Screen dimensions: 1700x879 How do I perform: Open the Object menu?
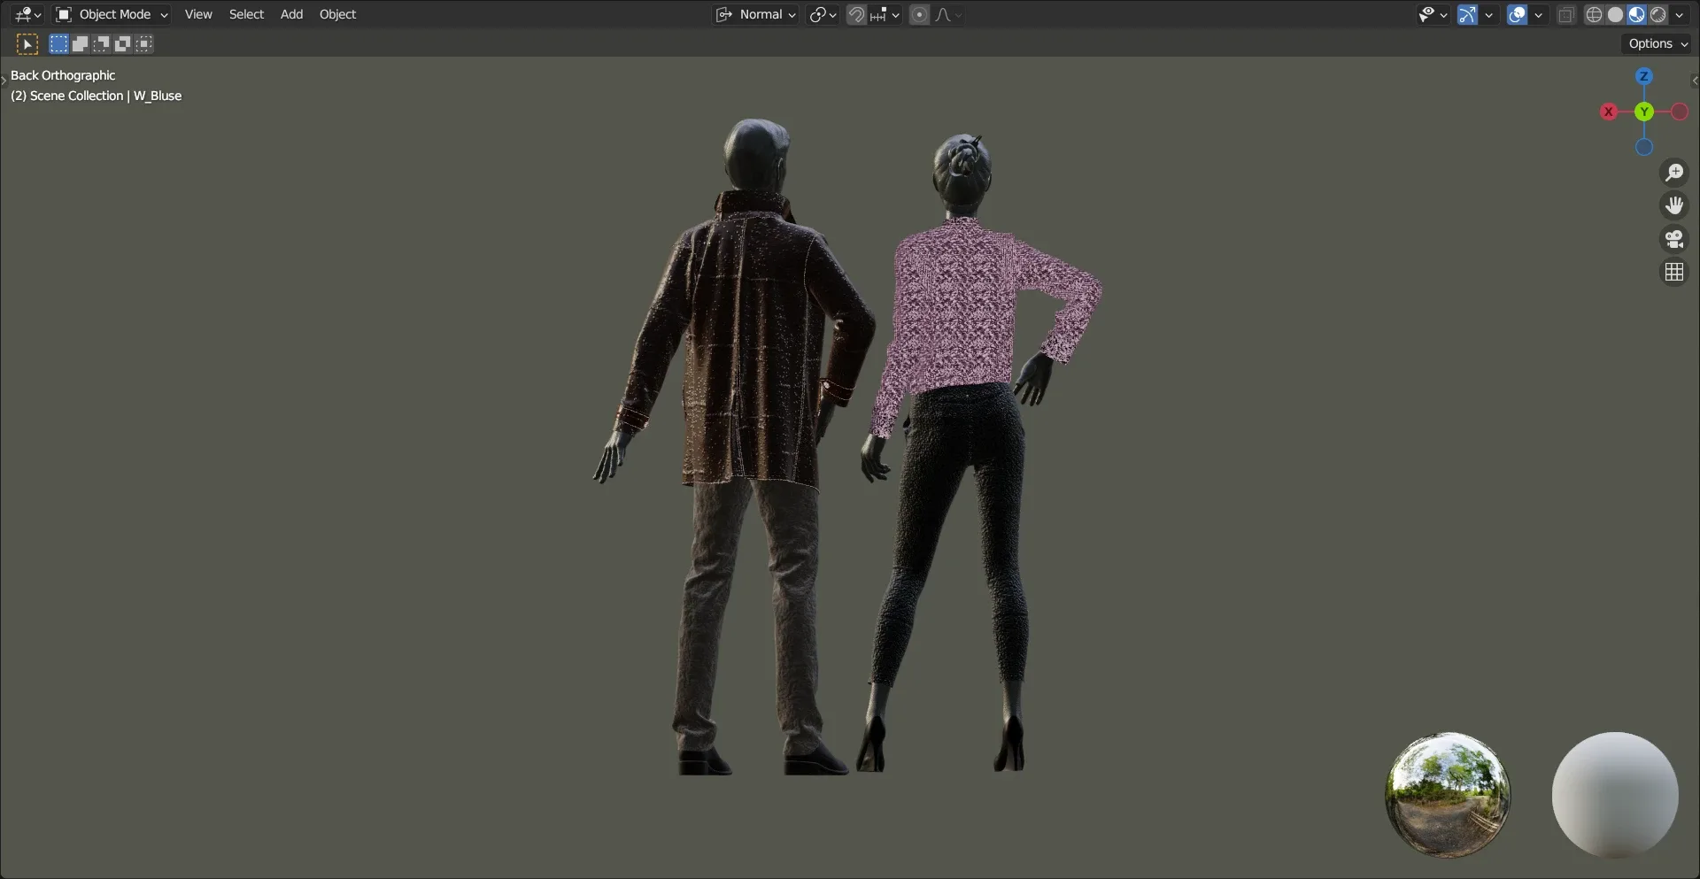337,14
